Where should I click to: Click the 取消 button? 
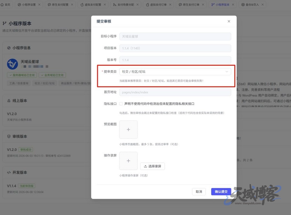click(x=199, y=191)
